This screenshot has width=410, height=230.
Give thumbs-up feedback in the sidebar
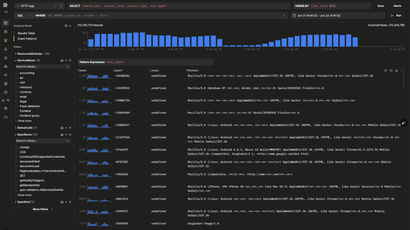3,100
